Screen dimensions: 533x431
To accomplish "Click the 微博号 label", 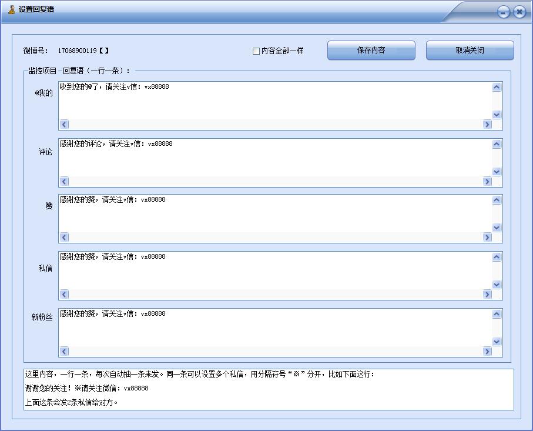I will point(35,51).
